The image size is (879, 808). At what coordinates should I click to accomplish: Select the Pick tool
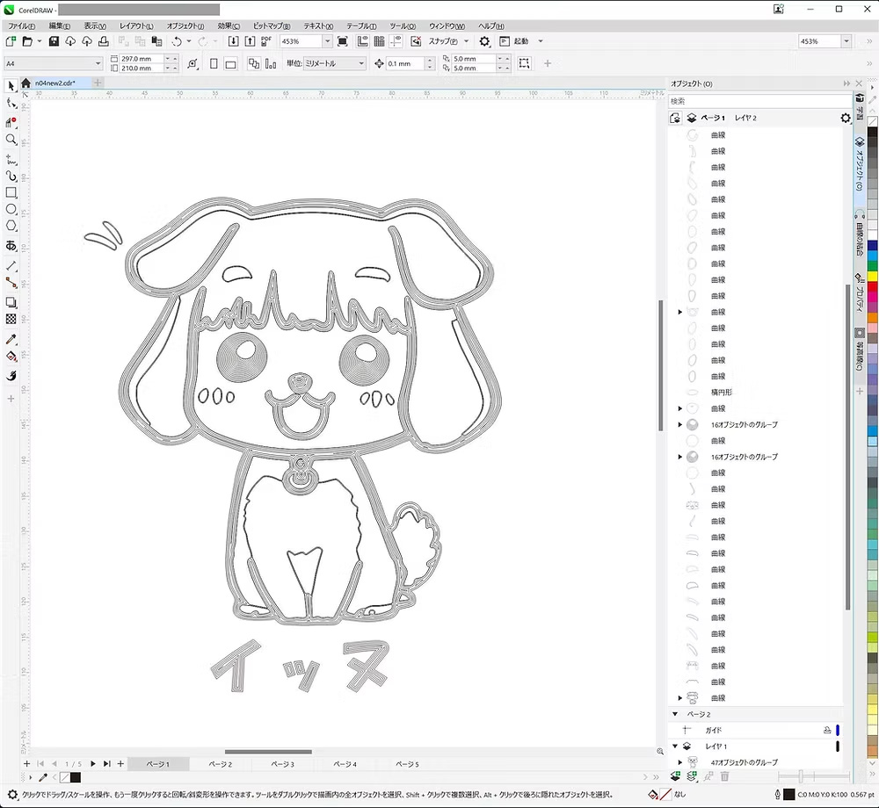pos(11,86)
